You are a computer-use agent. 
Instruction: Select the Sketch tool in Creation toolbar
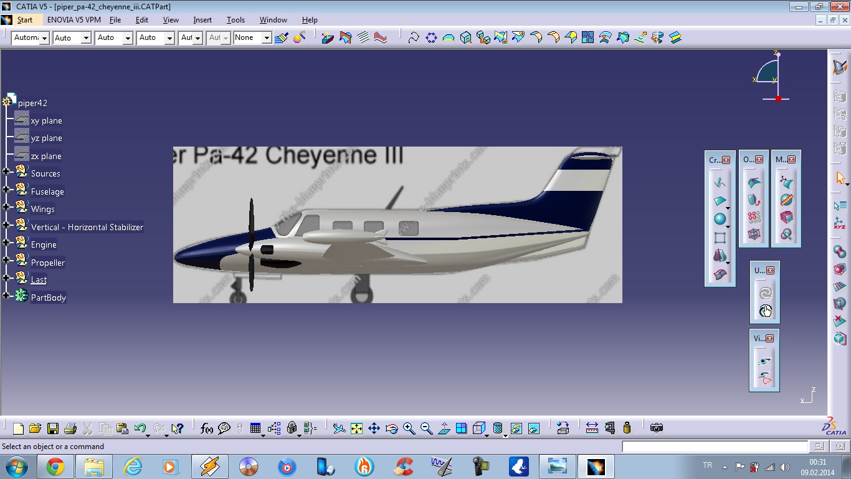point(720,183)
